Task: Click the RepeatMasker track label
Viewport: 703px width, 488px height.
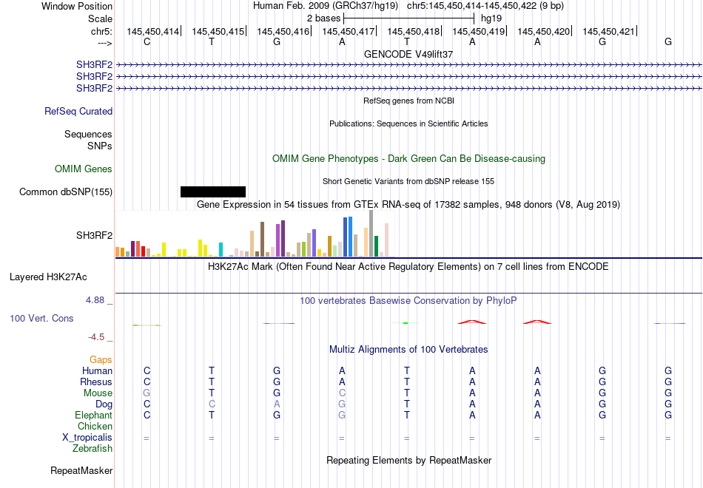Action: point(81,470)
